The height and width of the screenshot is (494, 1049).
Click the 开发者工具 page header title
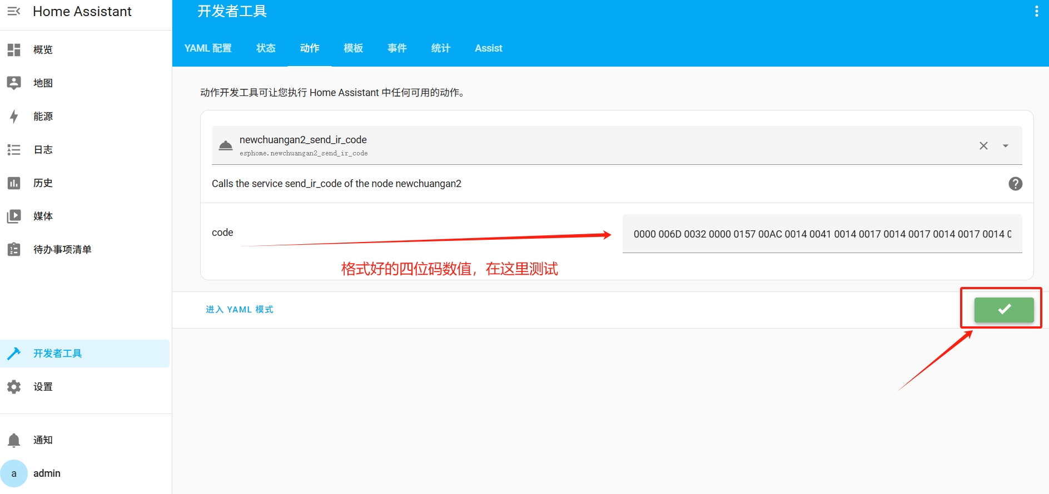coord(232,11)
